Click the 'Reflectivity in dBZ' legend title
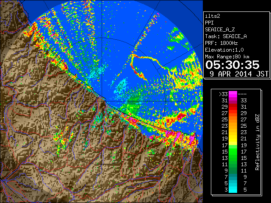271x203 pixels. pyautogui.click(x=257, y=142)
